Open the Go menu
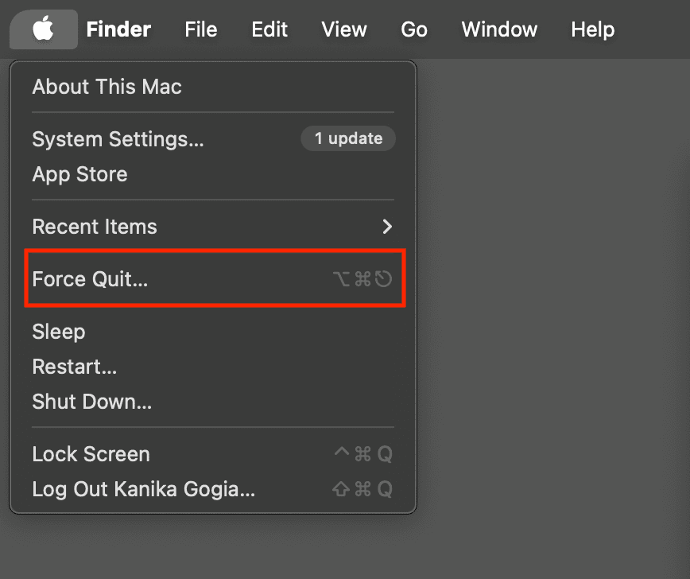 click(413, 29)
